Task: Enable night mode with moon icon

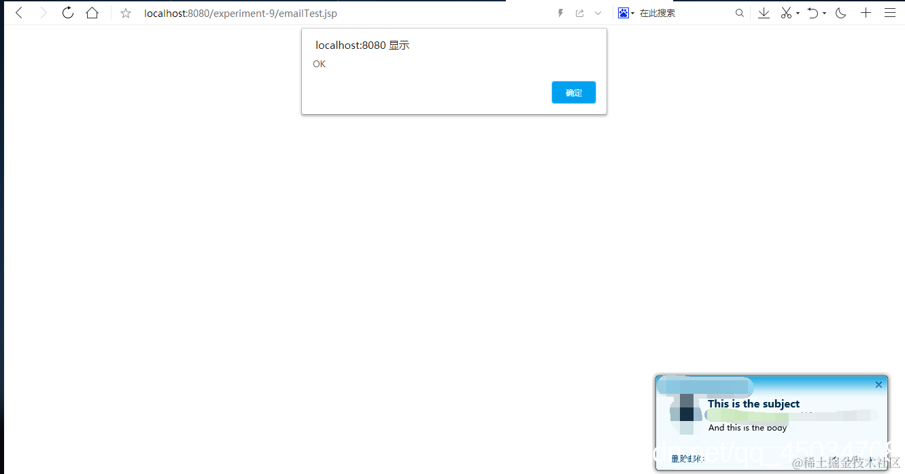Action: (x=840, y=12)
